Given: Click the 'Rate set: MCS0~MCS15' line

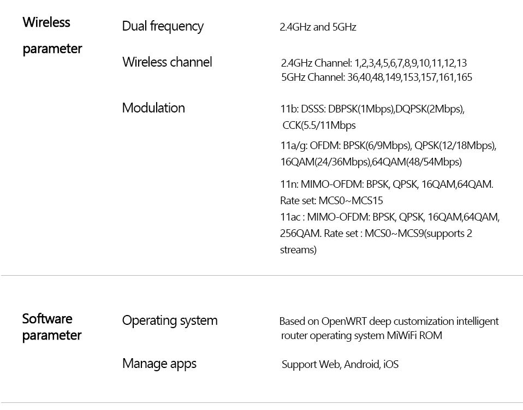Looking at the screenshot, I should coord(331,201).
